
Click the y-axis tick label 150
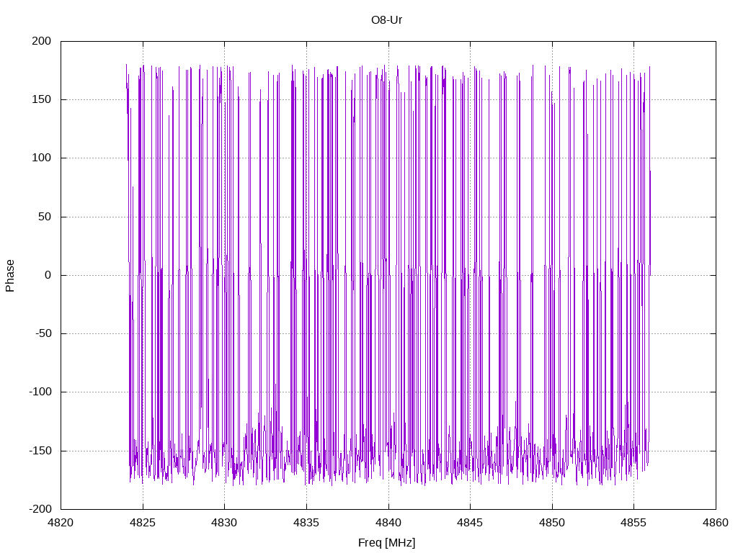tap(41, 99)
